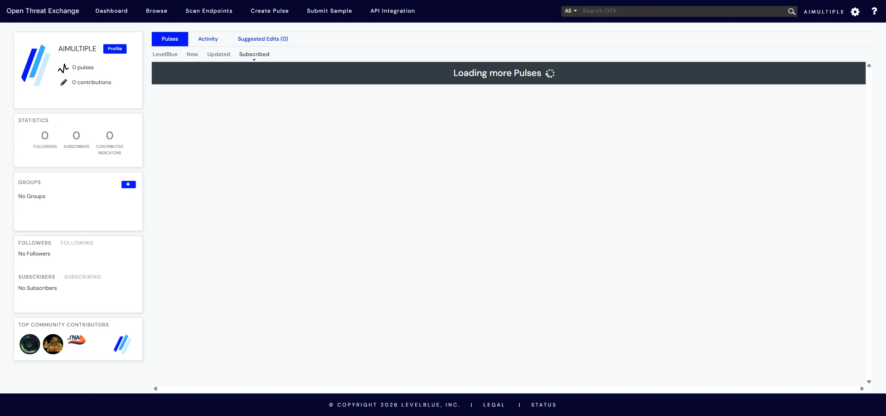This screenshot has width=886, height=416.
Task: Open the help question mark icon
Action: pyautogui.click(x=874, y=11)
